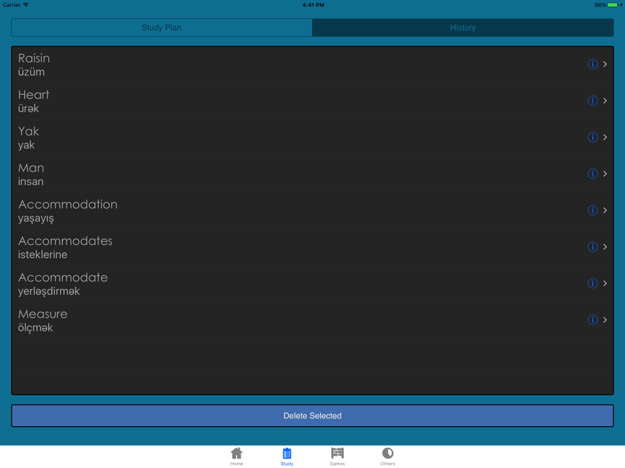The height and width of the screenshot is (468, 625).
Task: Open the Others tab
Action: click(387, 457)
